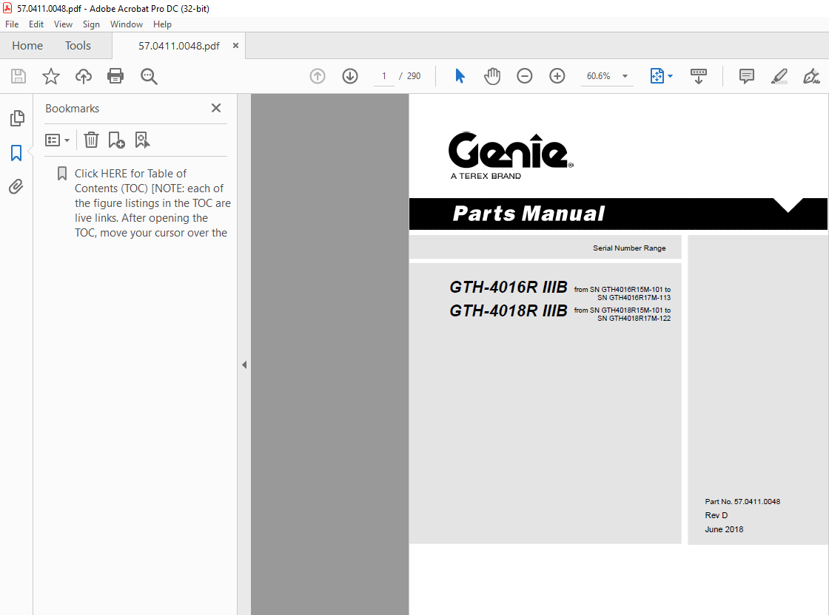Add the file to starred favorites
This screenshot has height=615, width=829.
tap(51, 76)
